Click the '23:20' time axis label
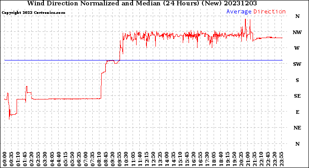The image size is (309, 168). 275,159
